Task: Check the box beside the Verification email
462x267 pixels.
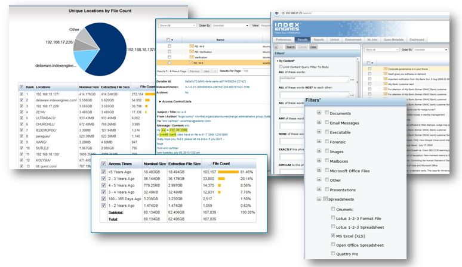Action: pyautogui.click(x=169, y=57)
